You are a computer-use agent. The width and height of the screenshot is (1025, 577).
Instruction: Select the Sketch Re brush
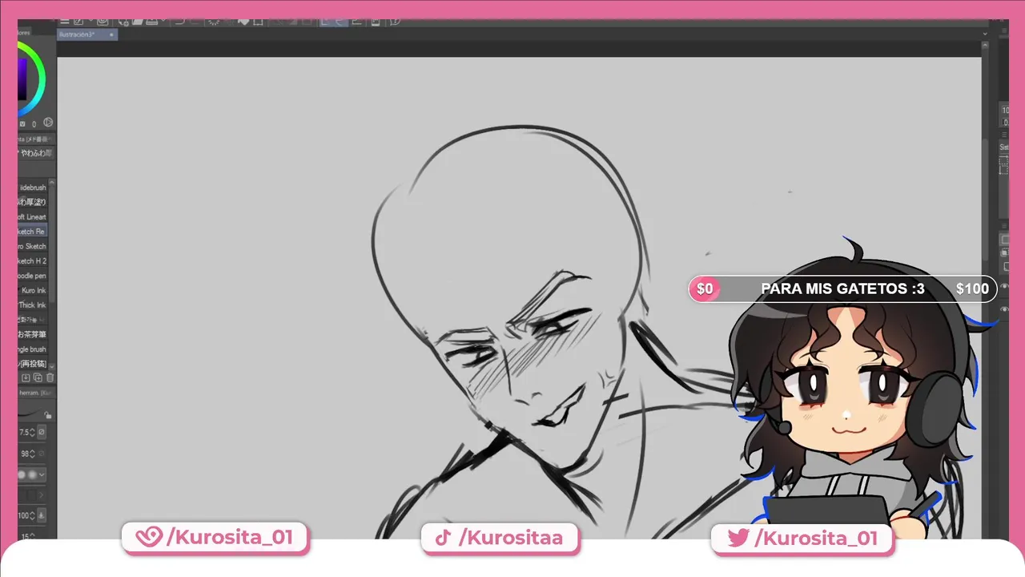click(x=33, y=232)
